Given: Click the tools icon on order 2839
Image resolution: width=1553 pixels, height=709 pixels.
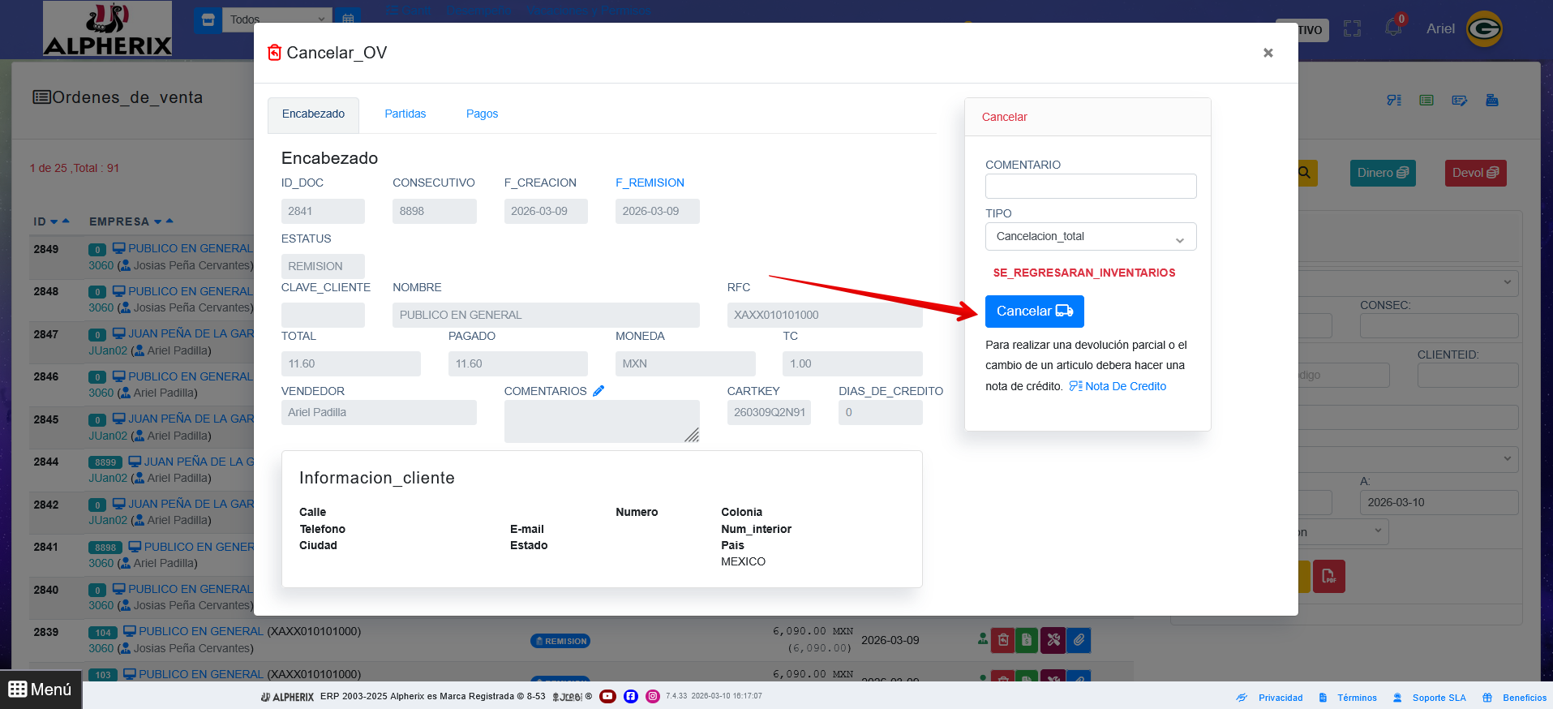Looking at the screenshot, I should 1053,640.
